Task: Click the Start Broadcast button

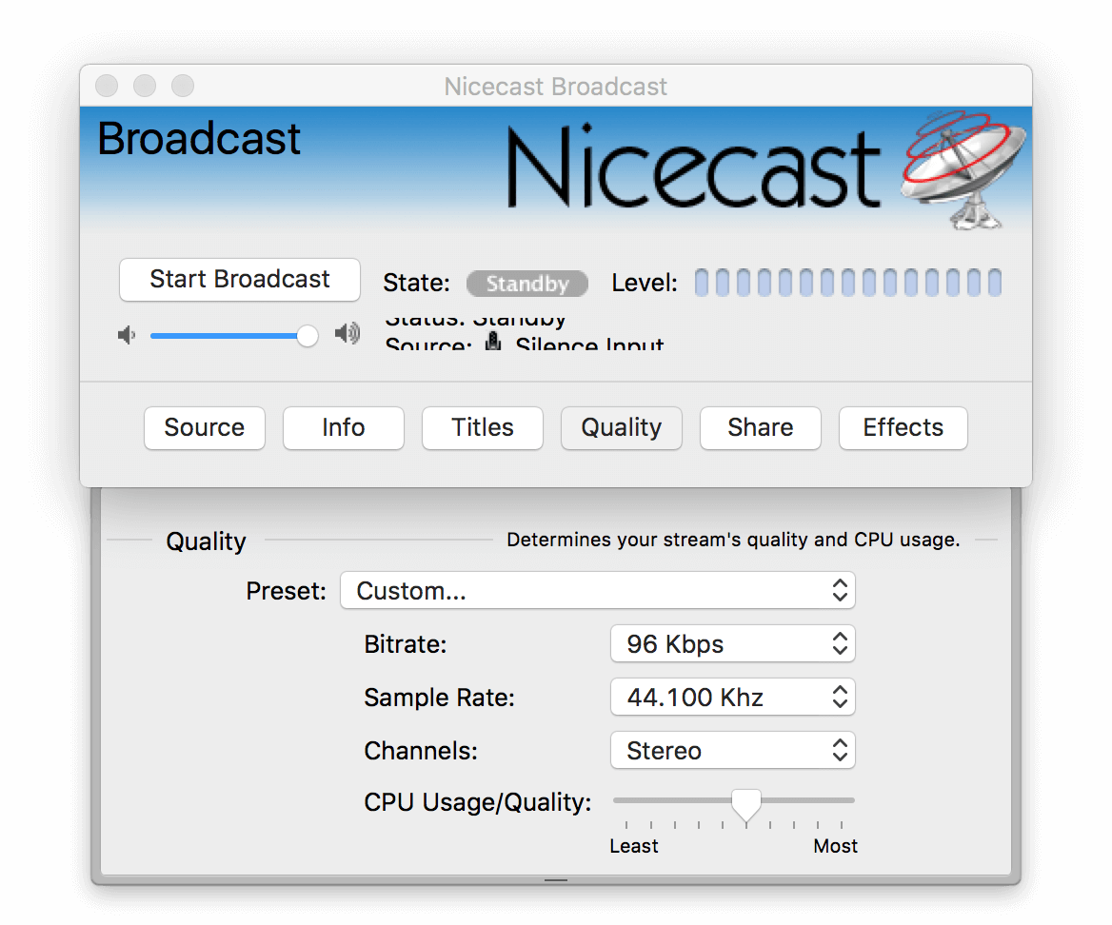Action: coord(240,279)
